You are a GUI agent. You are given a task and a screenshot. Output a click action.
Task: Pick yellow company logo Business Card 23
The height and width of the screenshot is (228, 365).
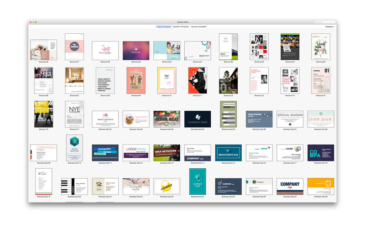pos(167,187)
